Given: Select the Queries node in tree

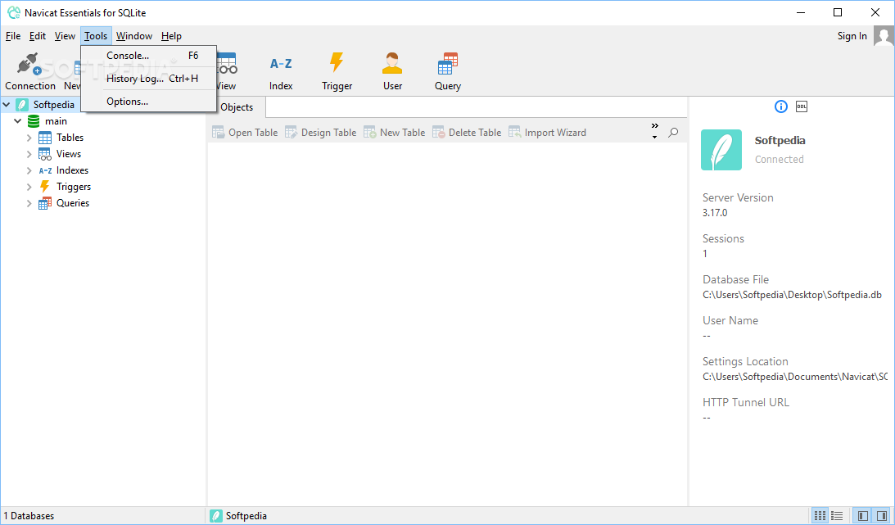Looking at the screenshot, I should (x=73, y=203).
